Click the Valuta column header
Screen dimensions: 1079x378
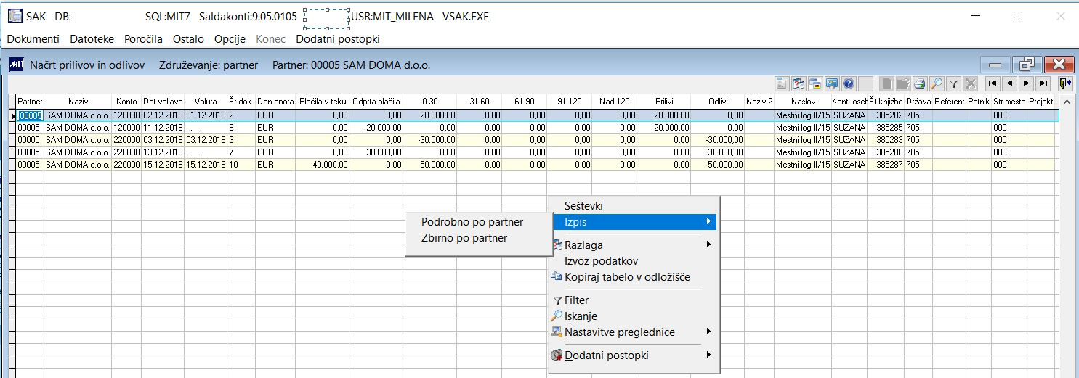coord(206,102)
